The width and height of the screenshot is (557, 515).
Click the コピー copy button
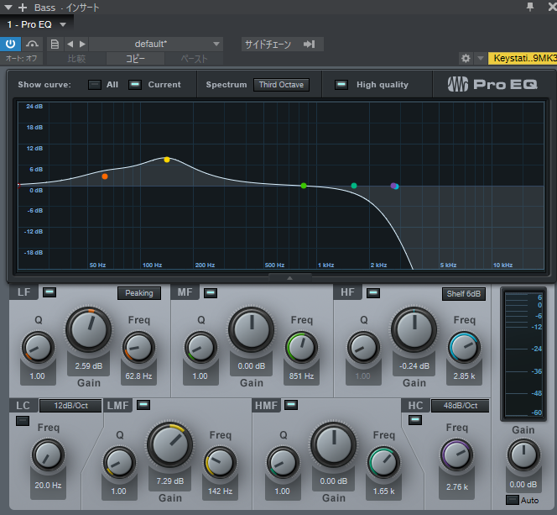[135, 59]
